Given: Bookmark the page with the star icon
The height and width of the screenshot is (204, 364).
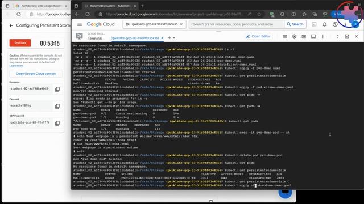Looking at the screenshot, I should click(259, 14).
